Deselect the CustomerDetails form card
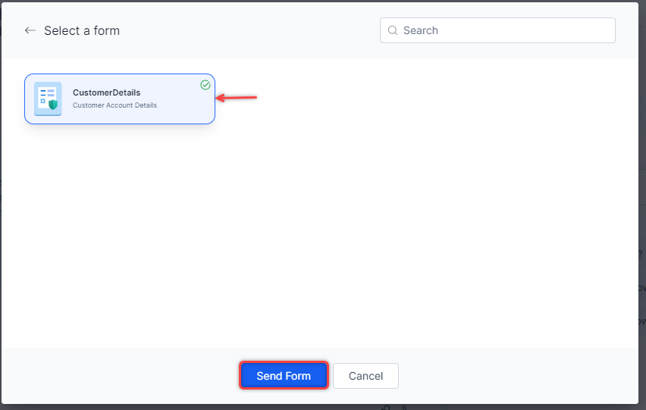 [120, 99]
